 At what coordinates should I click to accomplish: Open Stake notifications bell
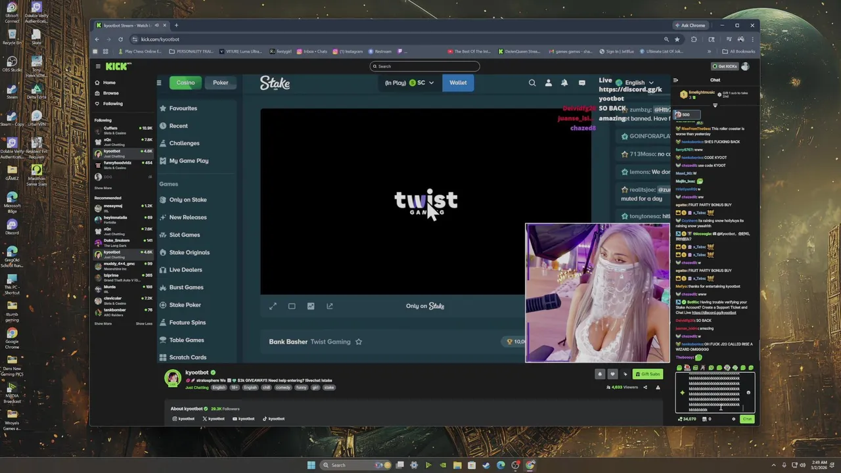(x=564, y=83)
